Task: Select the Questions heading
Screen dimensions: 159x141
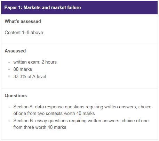Action: tap(16, 96)
